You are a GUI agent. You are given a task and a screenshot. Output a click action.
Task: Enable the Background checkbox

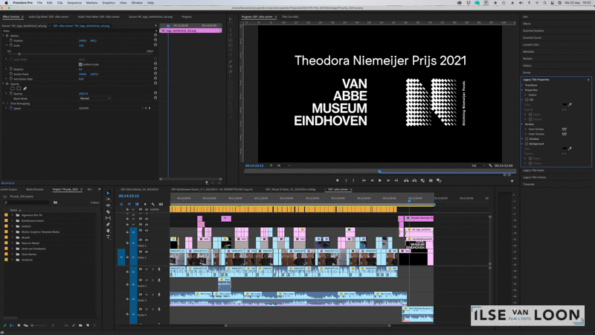527,144
